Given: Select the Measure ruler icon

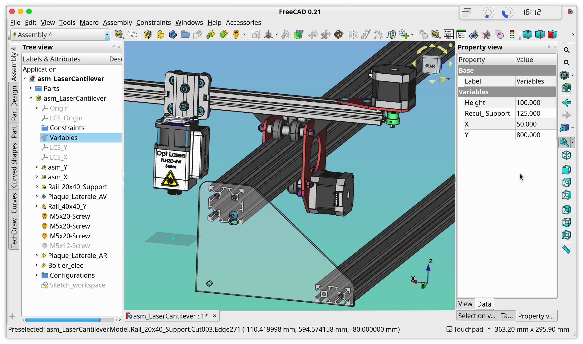Looking at the screenshot, I should 566,250.
